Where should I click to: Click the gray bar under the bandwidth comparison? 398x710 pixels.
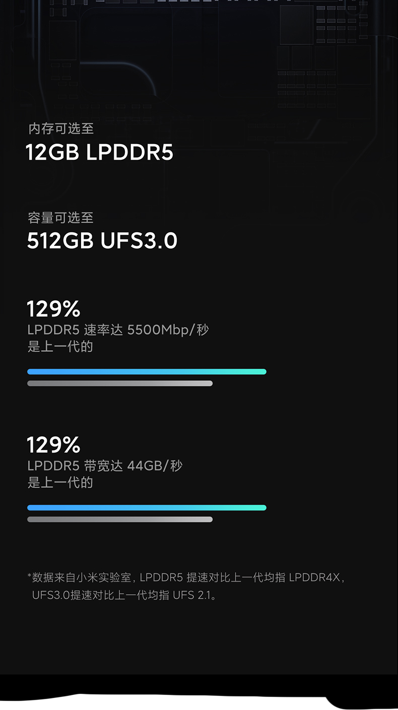click(120, 520)
